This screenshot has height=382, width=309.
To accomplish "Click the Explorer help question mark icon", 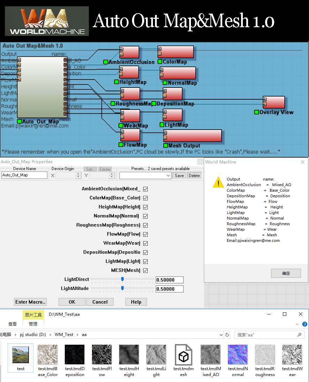I will tap(304, 324).
